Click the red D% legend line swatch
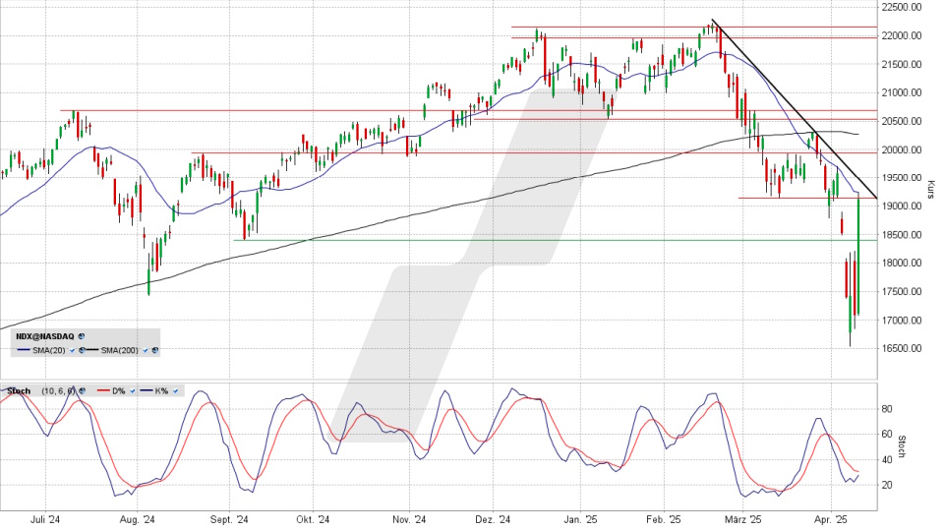The image size is (944, 531). click(103, 390)
